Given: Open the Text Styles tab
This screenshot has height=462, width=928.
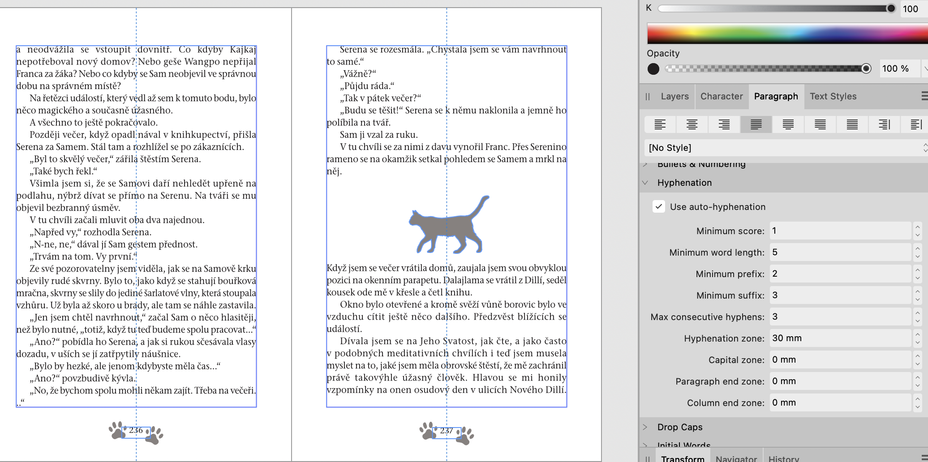Looking at the screenshot, I should [x=833, y=96].
